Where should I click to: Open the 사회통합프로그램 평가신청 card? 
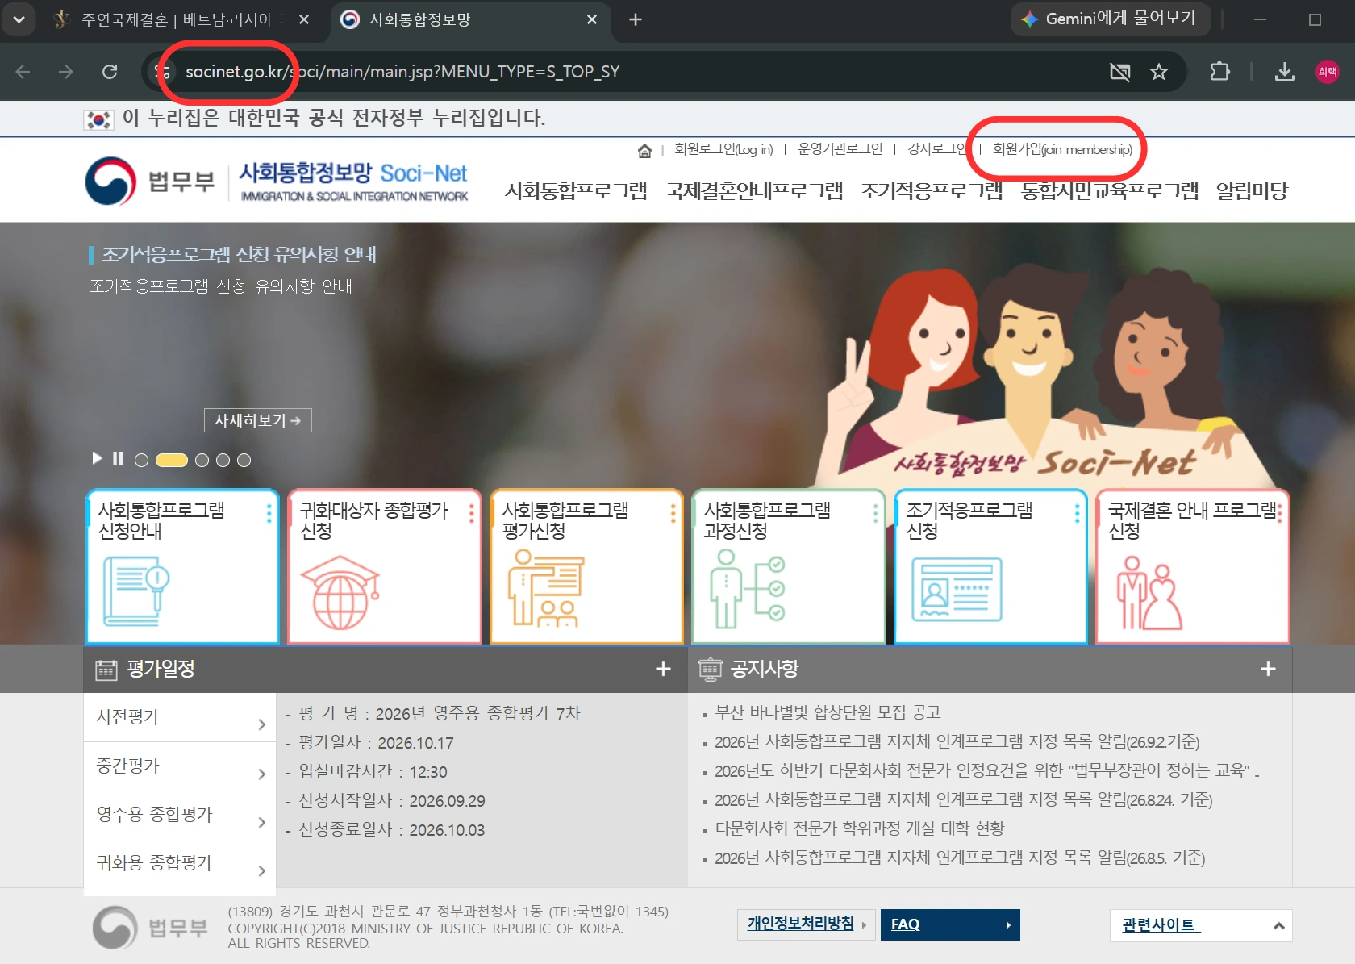pos(587,566)
